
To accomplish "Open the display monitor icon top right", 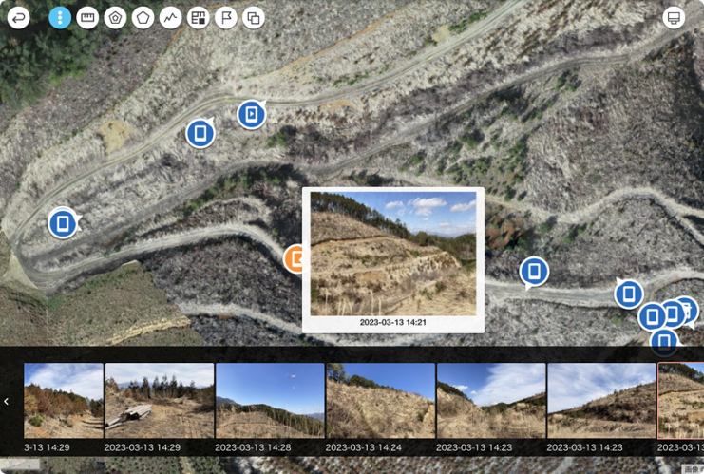I will click(x=674, y=18).
